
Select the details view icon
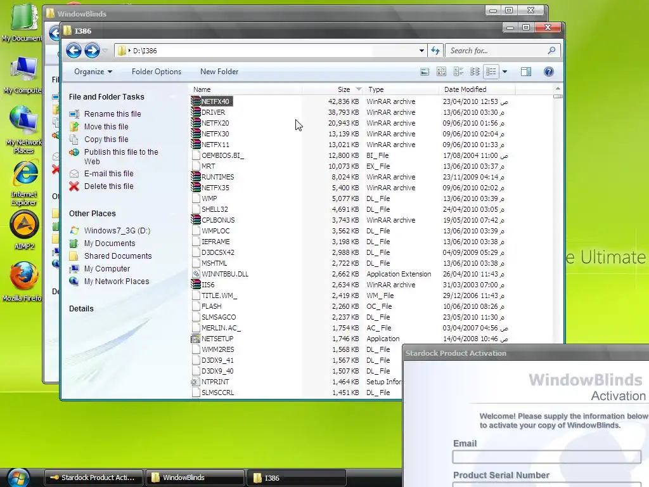pos(491,72)
